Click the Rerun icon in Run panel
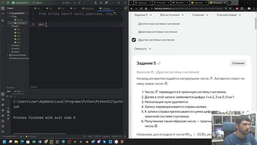Image resolution: width=257 pixels, height=145 pixels. (7, 96)
